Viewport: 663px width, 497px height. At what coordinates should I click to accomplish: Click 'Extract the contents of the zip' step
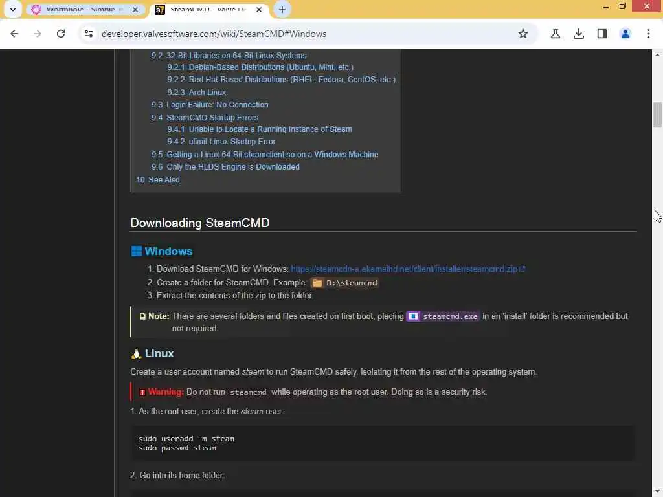(x=234, y=295)
